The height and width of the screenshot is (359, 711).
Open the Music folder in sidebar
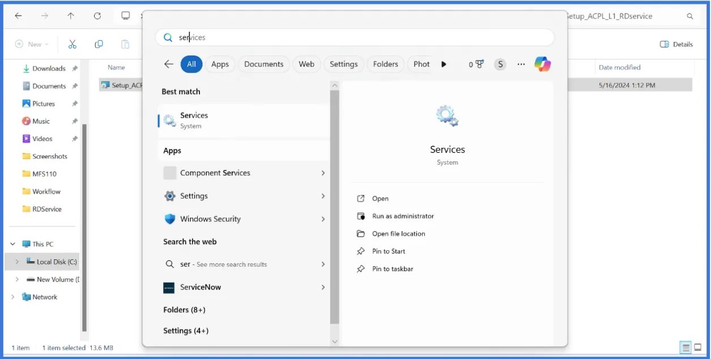coord(41,121)
